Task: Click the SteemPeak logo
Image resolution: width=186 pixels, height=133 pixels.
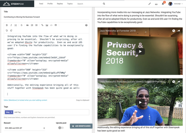Action: coord(13,4)
